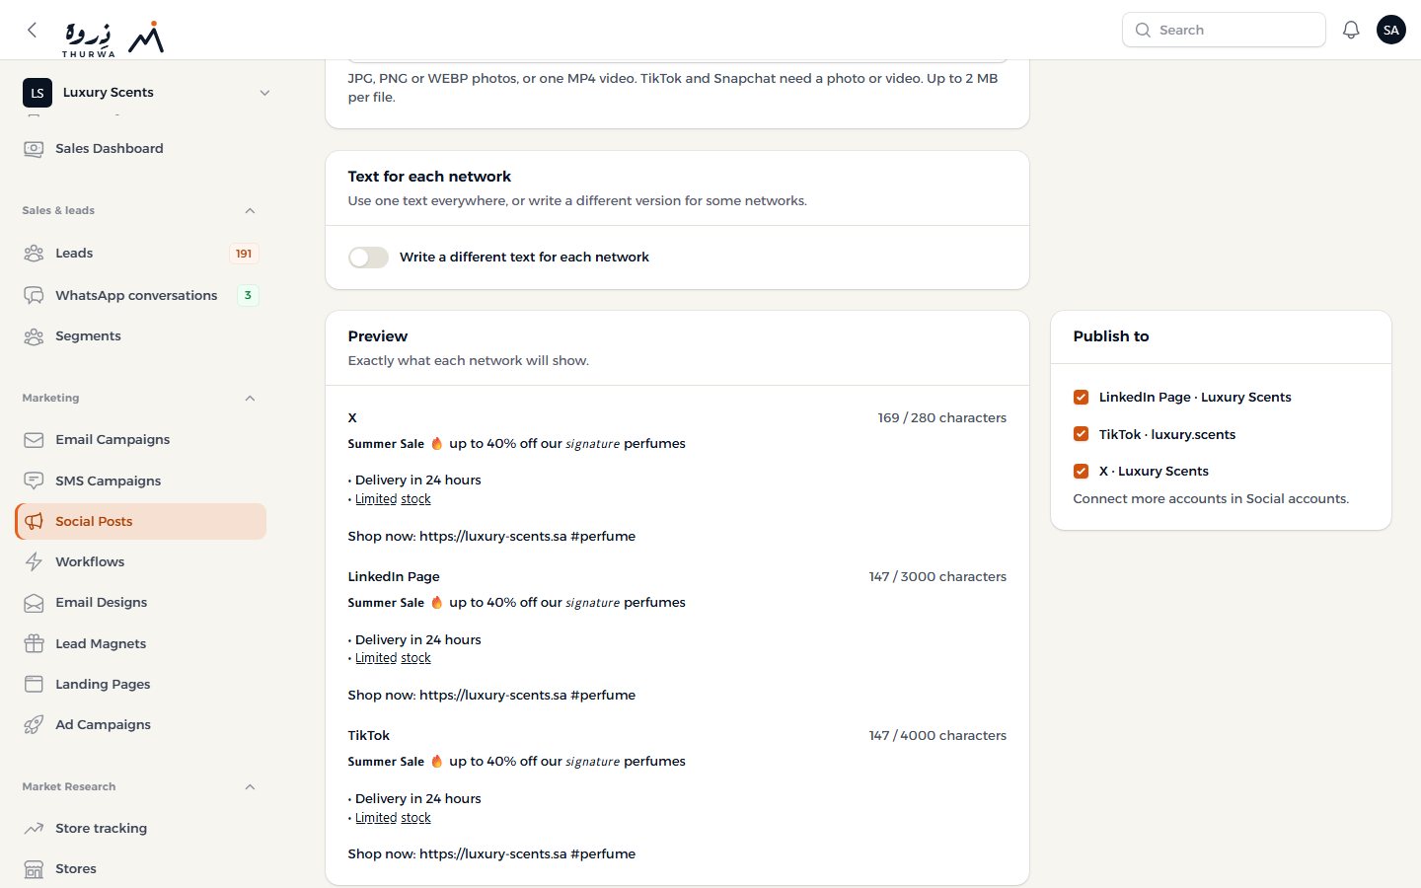Click the Segments group icon

point(34,336)
